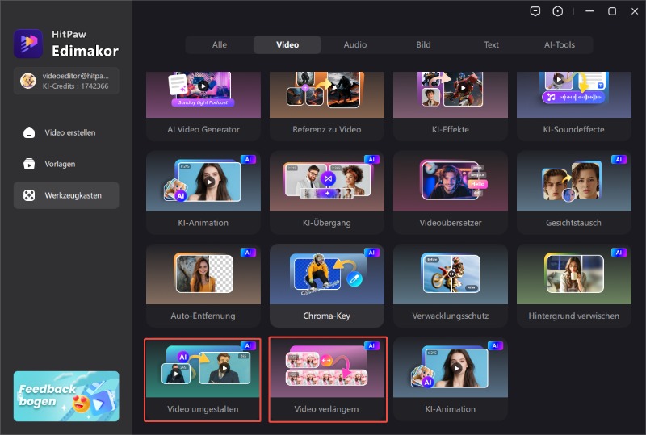
Task: Click the hexagon settings icon in title bar
Action: tap(558, 11)
